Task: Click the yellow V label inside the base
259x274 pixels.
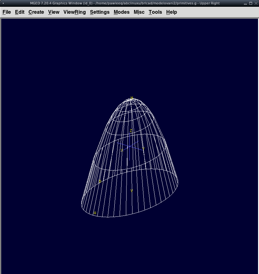Action: [132, 191]
